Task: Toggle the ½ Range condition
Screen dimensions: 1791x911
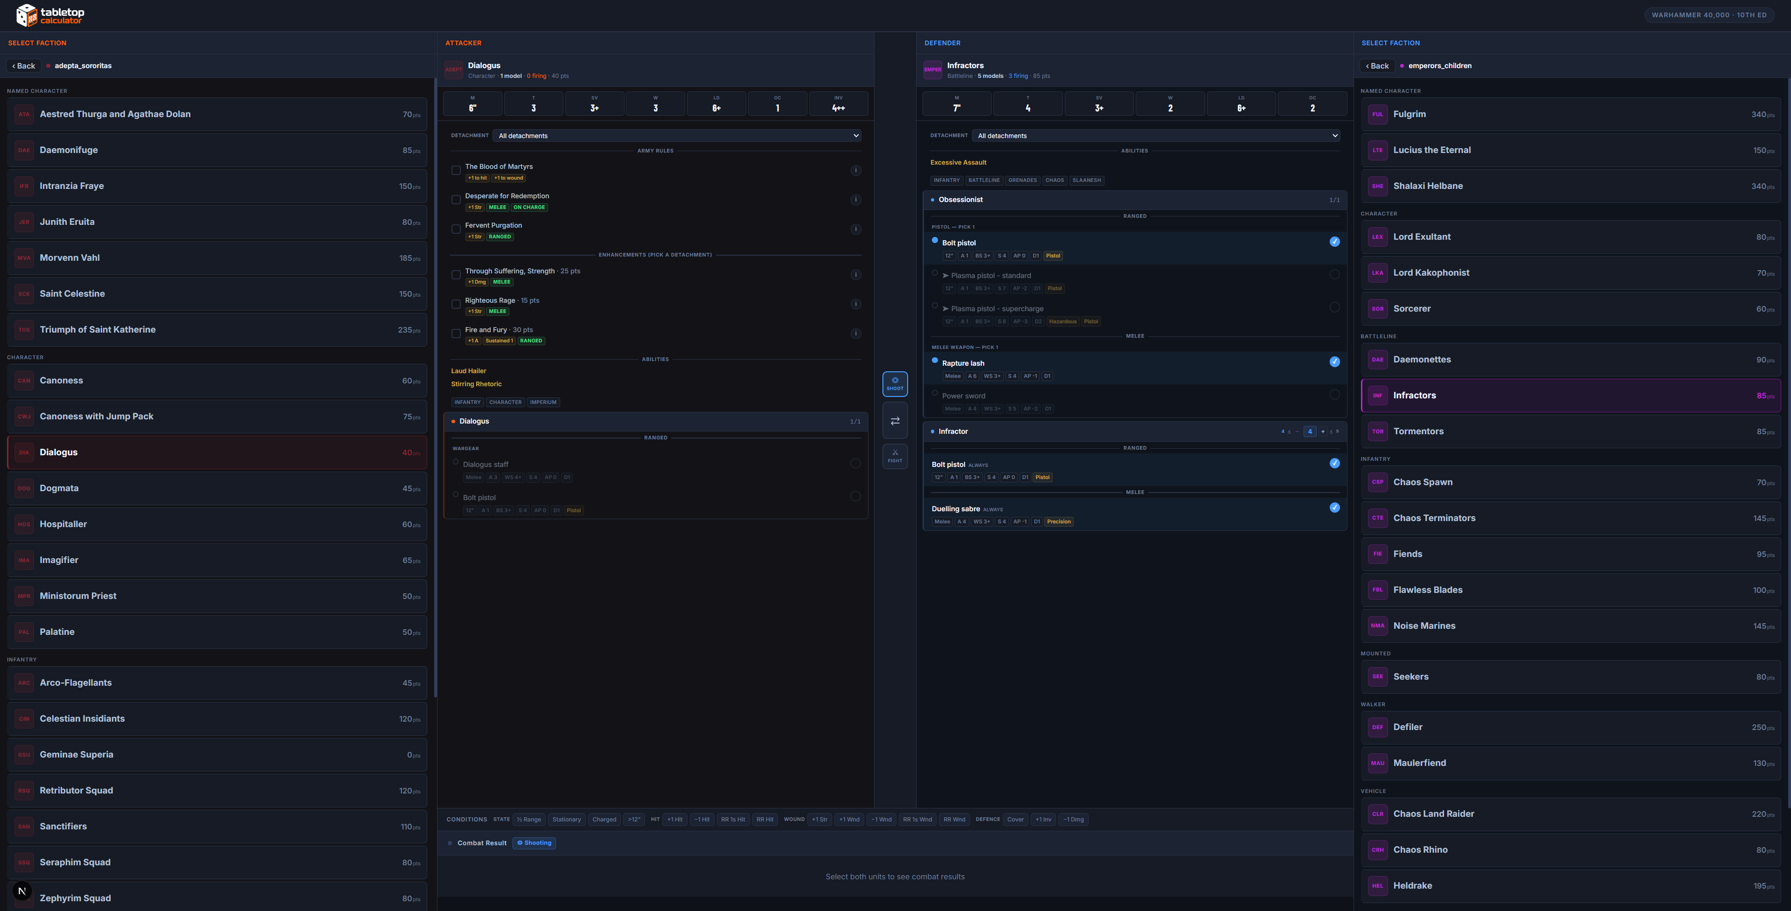Action: pos(529,819)
